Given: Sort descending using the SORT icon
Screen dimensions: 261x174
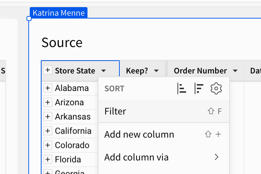Looking at the screenshot, I should [x=199, y=88].
